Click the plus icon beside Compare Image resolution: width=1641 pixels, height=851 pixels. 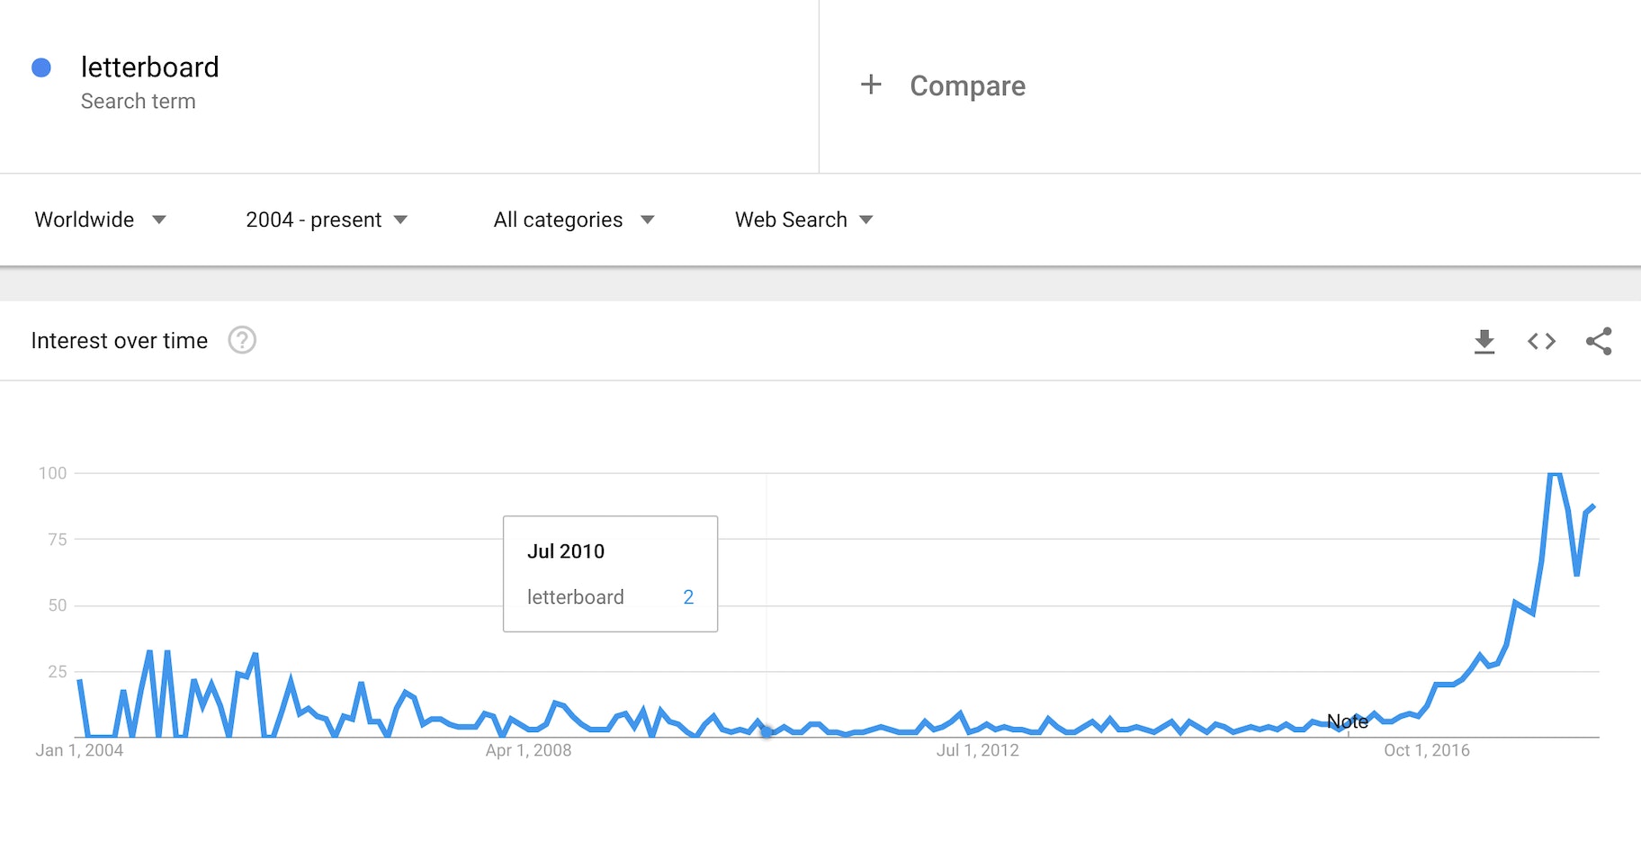coord(870,85)
